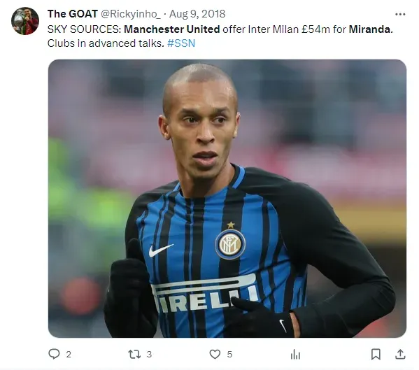Click the bold Manchester United text
This screenshot has width=419, height=370.
172,29
